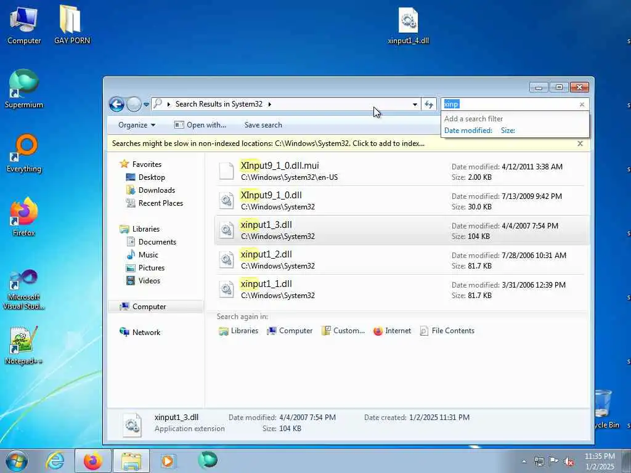
Task: Click the Windows Explorer taskbar button
Action: pyautogui.click(x=131, y=461)
